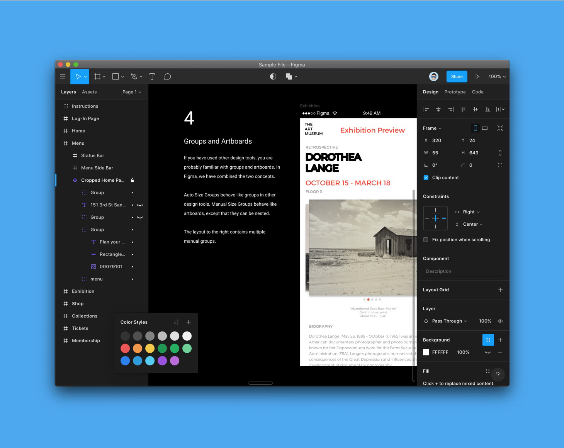
Task: Click the help question mark button
Action: click(x=498, y=374)
